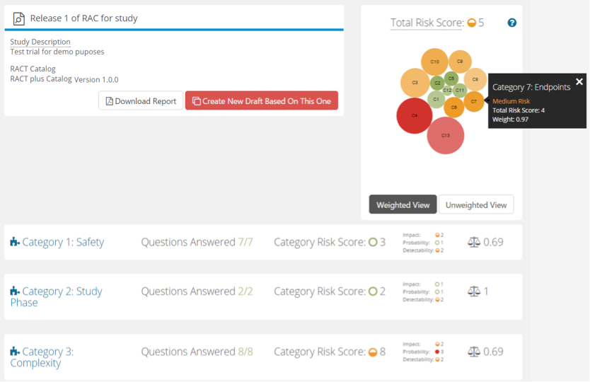
Task: Click the orange Total Risk Score indicator
Action: 471,23
